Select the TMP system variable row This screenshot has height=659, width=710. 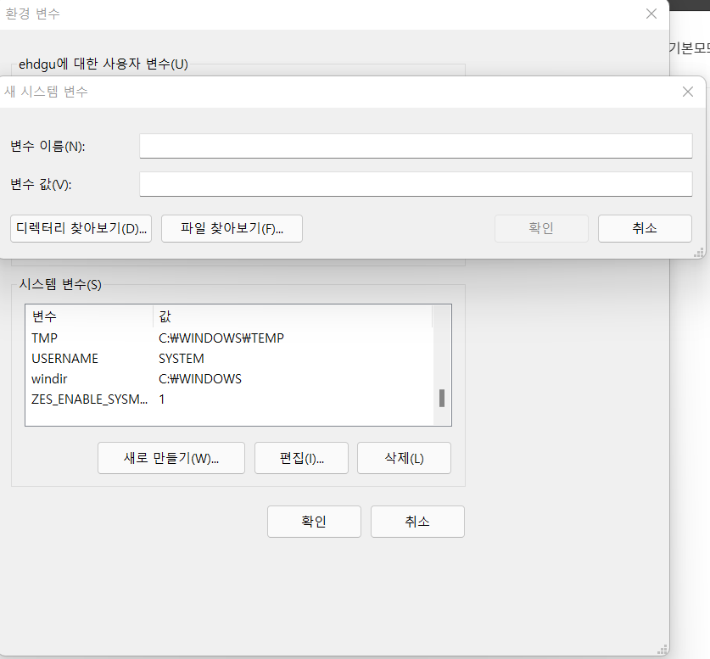(229, 338)
